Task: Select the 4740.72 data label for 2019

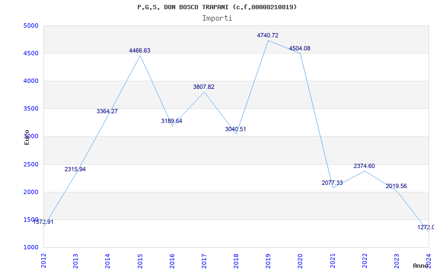Action: pos(267,35)
